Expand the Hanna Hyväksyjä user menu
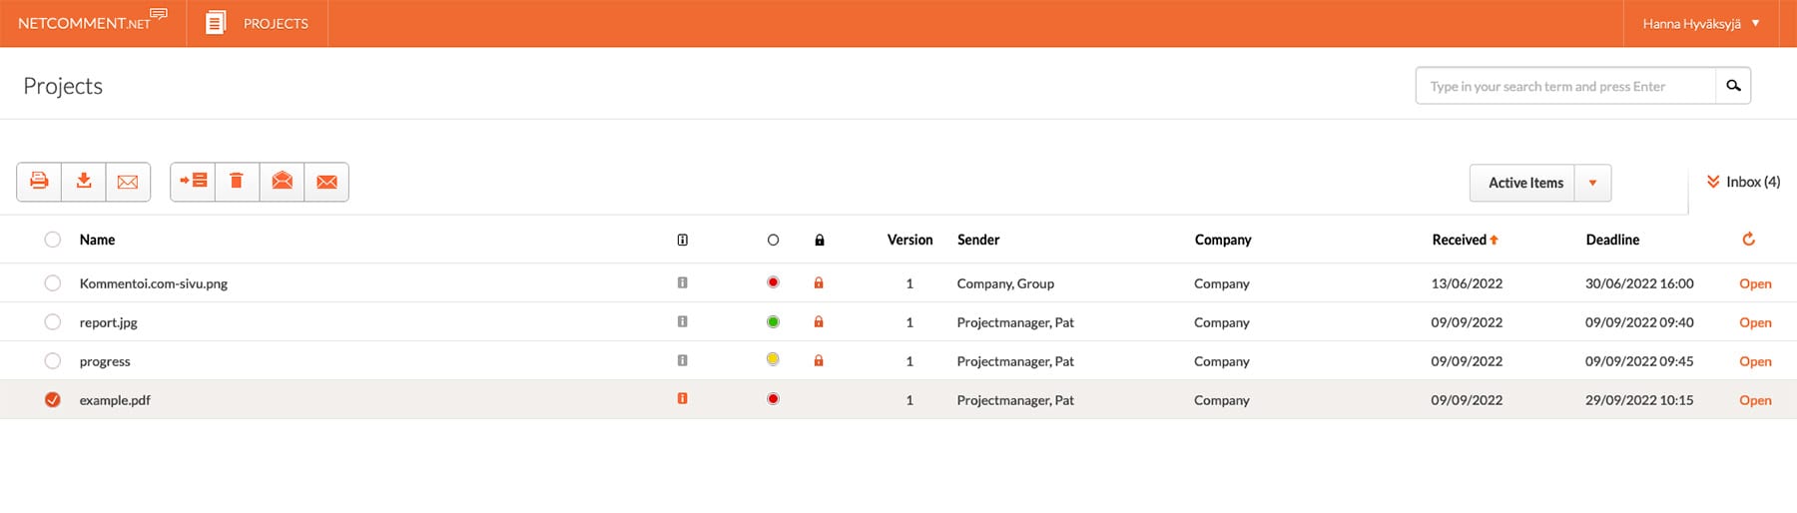Screen dimensions: 1797x513 pyautogui.click(x=1701, y=23)
